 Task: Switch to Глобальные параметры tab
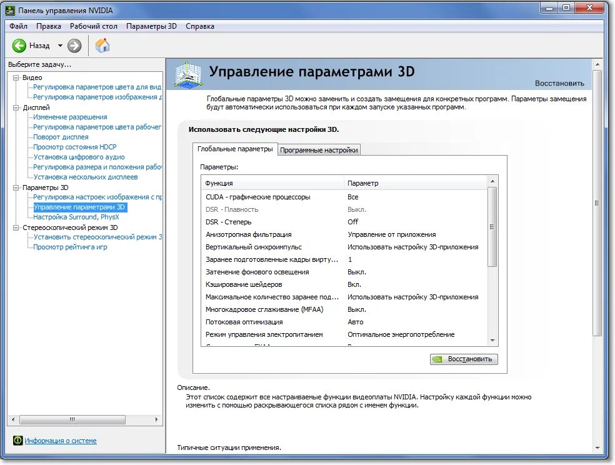[235, 149]
